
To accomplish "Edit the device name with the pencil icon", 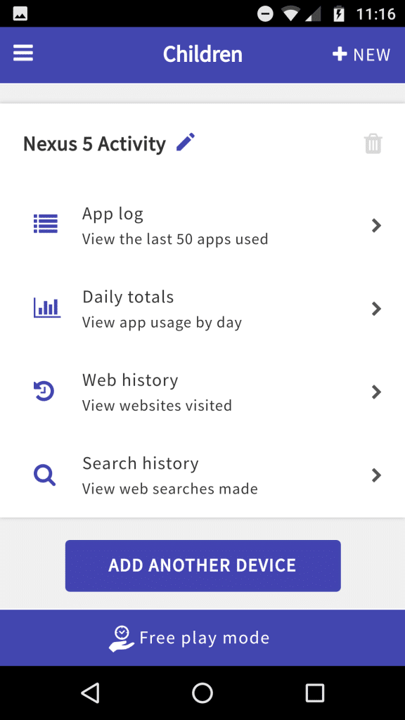I will coord(185,143).
